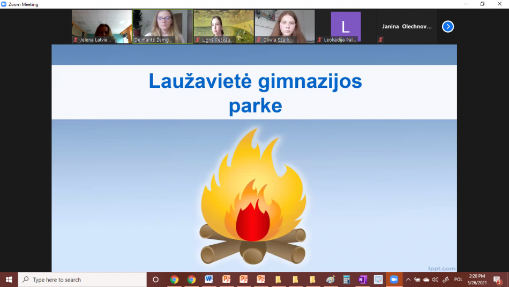Image resolution: width=509 pixels, height=287 pixels.
Task: Open the clock showing 2:20 PM
Action: coord(477,280)
